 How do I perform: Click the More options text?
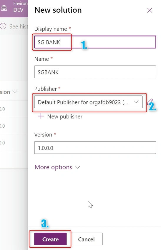tap(53, 167)
